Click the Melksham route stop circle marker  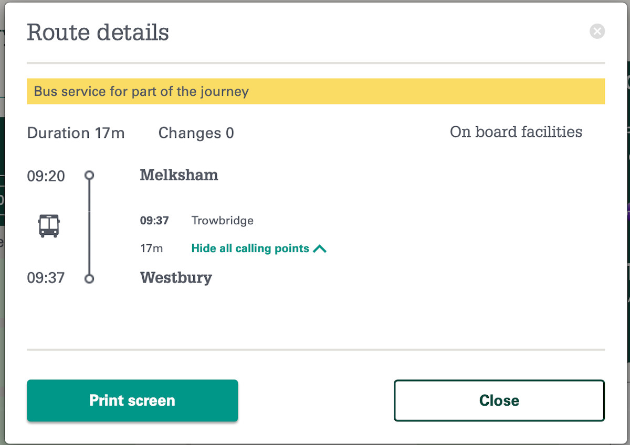pos(89,175)
